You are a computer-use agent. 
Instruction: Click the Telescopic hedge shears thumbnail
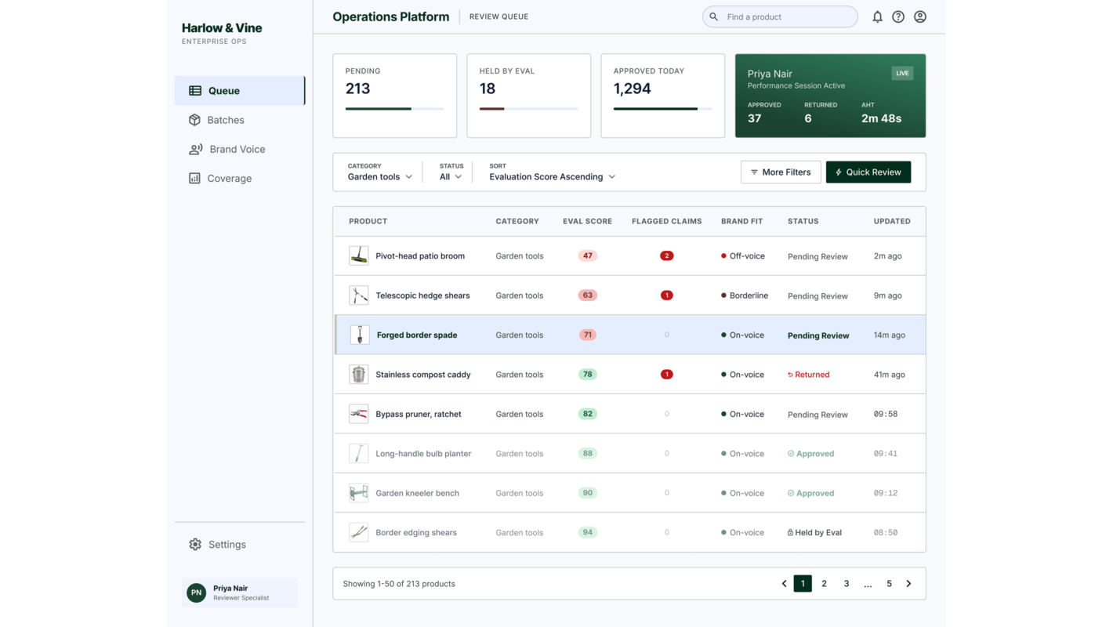coord(359,295)
